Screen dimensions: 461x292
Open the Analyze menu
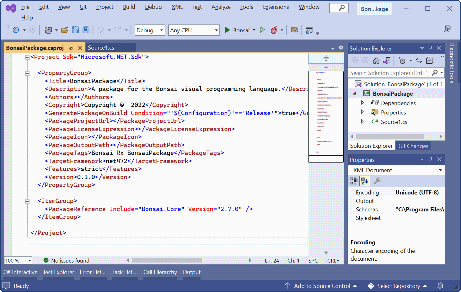point(221,7)
